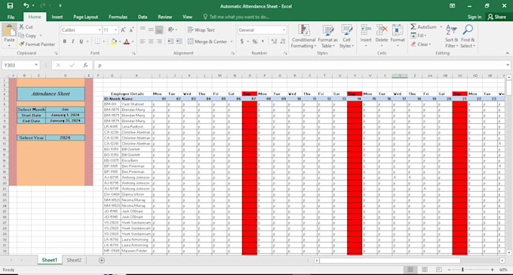
Task: Align text to the right
Action: (x=159, y=42)
